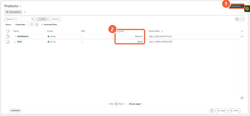Click the May 2, 2025 11:14 PM date cell
250x116 pixels.
(x=160, y=36)
